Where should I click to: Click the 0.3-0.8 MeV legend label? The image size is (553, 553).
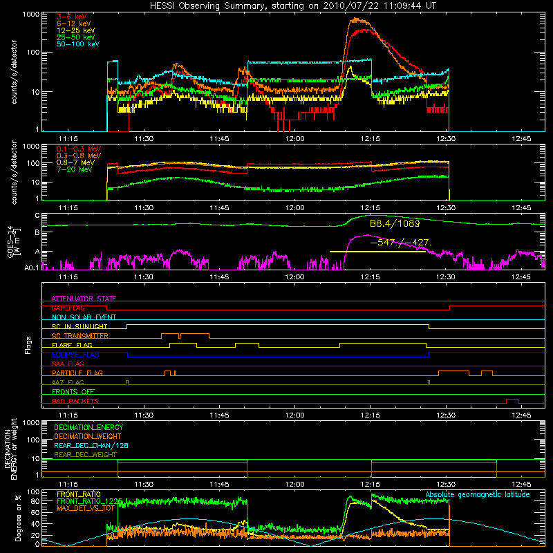79,156
